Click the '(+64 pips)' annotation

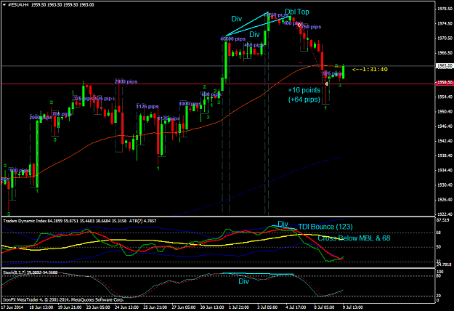(304, 100)
